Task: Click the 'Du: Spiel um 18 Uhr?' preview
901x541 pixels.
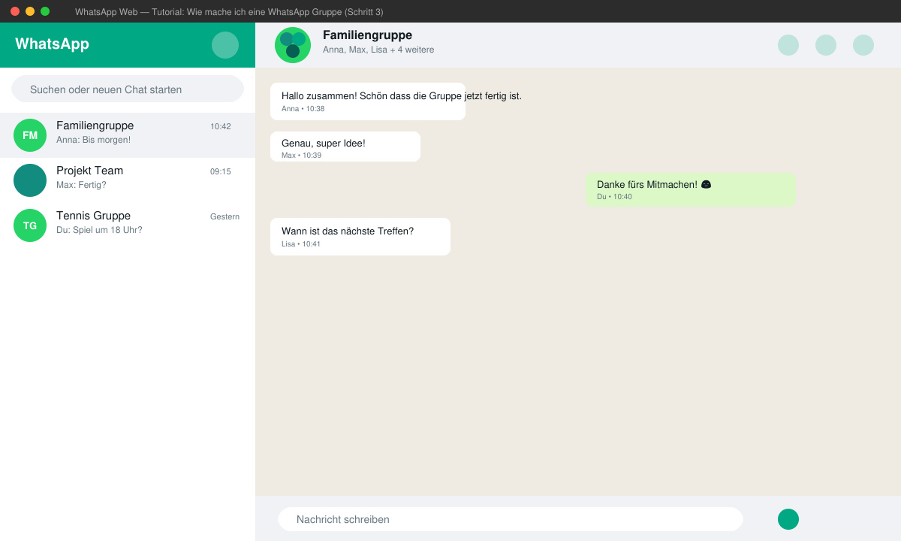Action: (x=99, y=230)
